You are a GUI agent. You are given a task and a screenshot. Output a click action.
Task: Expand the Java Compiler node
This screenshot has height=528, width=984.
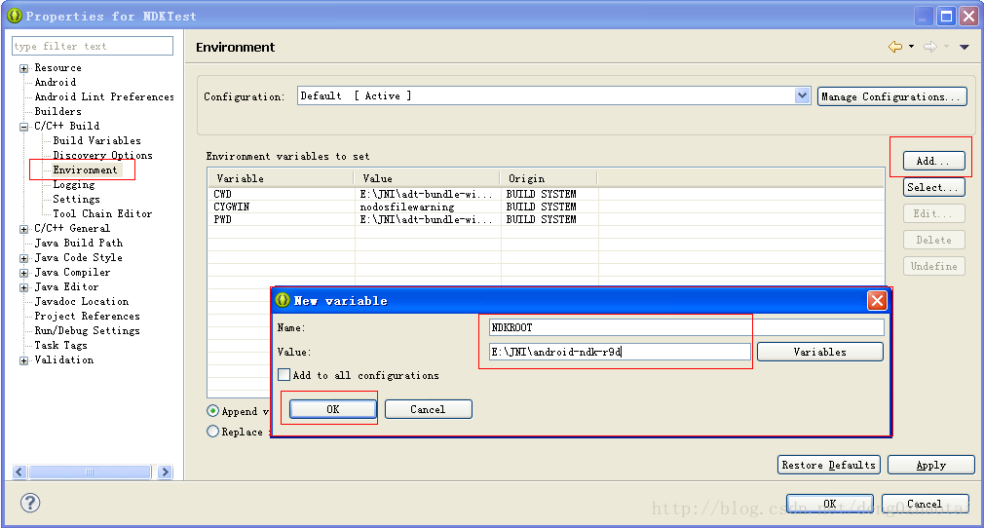point(23,273)
